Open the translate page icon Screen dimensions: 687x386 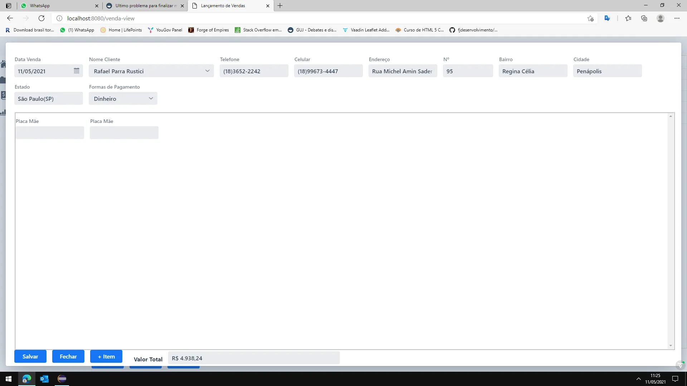607,18
